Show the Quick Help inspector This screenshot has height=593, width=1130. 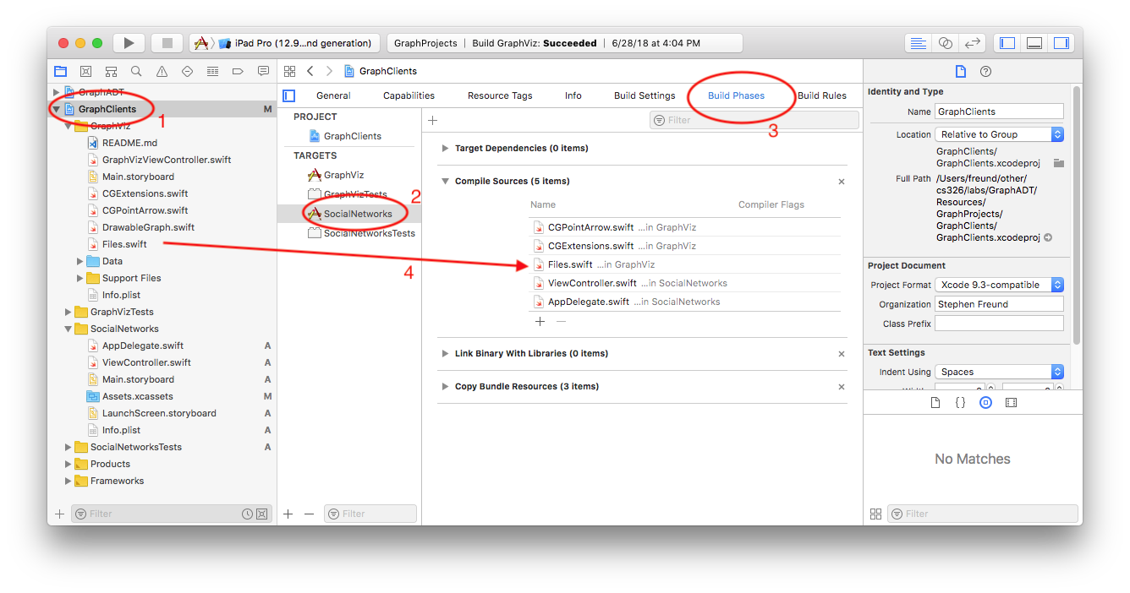[985, 71]
